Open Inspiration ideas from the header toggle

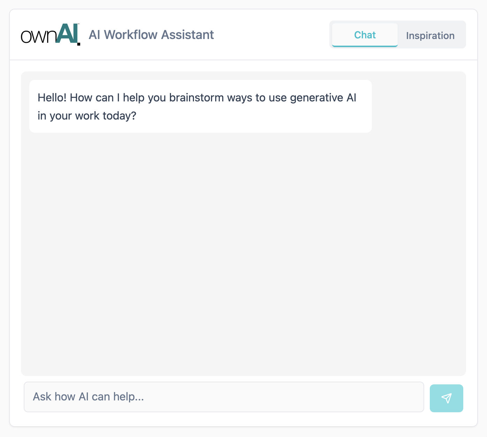pos(430,35)
